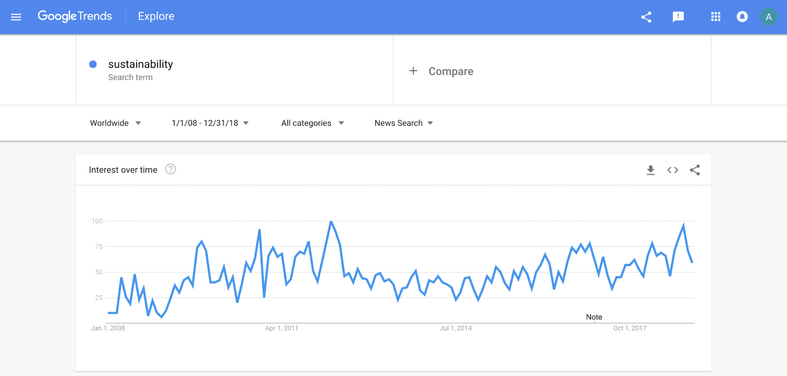
Task: Expand the Worldwide region dropdown
Action: click(x=115, y=123)
